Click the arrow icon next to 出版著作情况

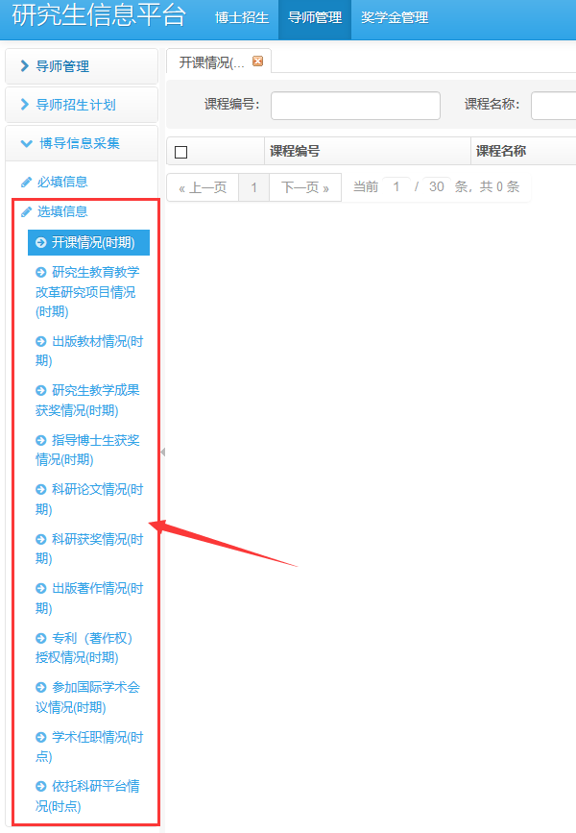coord(41,588)
